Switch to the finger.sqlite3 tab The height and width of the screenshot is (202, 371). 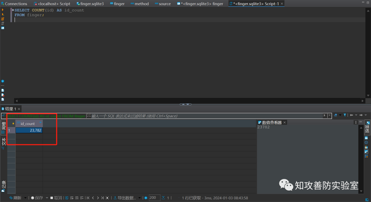coord(90,4)
